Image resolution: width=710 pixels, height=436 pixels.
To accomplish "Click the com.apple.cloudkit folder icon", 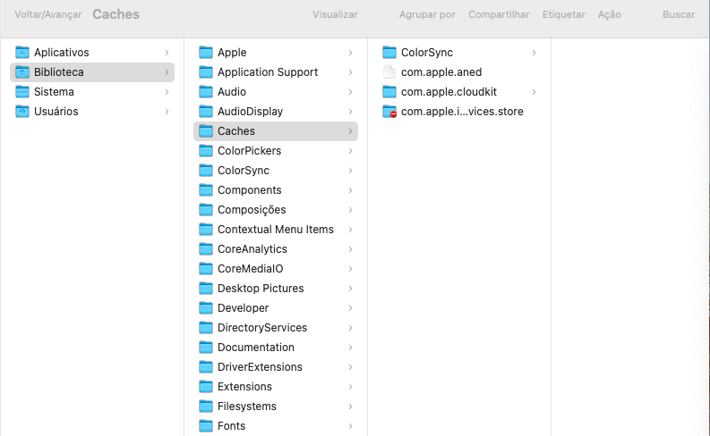I will click(389, 92).
